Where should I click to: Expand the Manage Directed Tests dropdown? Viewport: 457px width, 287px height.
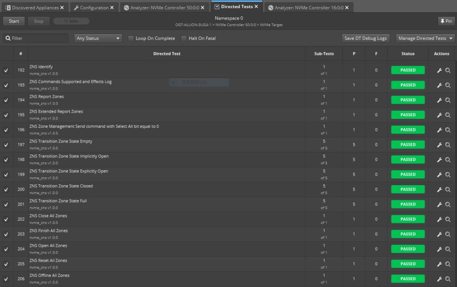pos(425,38)
